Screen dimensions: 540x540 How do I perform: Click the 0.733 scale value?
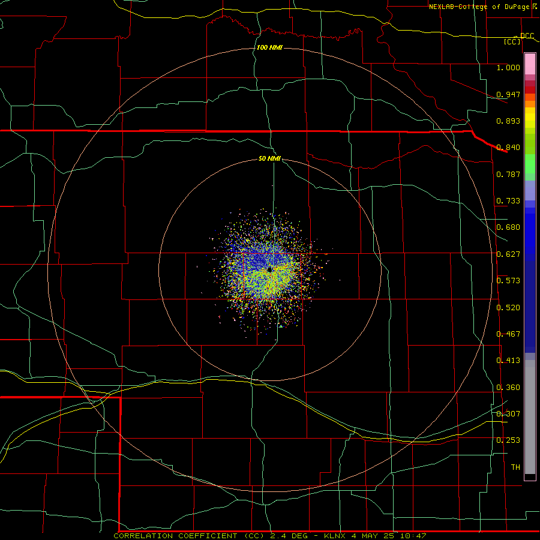pyautogui.click(x=508, y=201)
